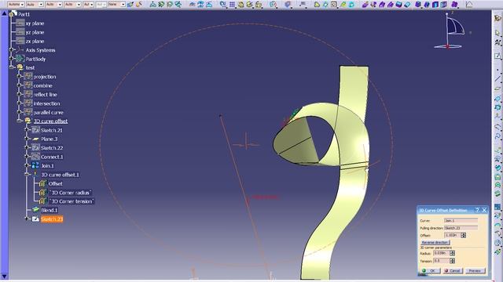Click the Offset value input field
The image size is (503, 282).
pos(453,235)
